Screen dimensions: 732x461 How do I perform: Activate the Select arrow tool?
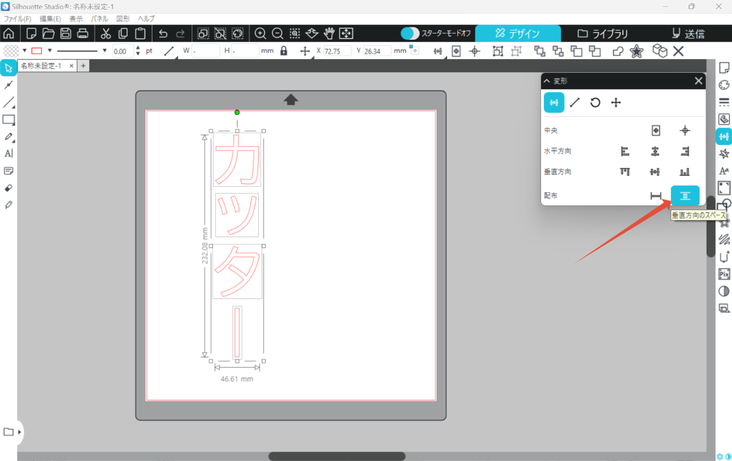(x=8, y=68)
